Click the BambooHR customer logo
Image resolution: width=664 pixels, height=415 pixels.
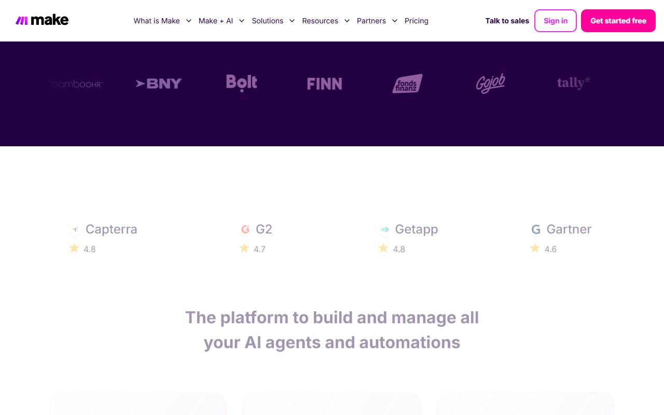[76, 84]
